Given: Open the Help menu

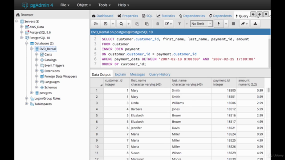Looking at the screenshot, I should pos(124,5).
